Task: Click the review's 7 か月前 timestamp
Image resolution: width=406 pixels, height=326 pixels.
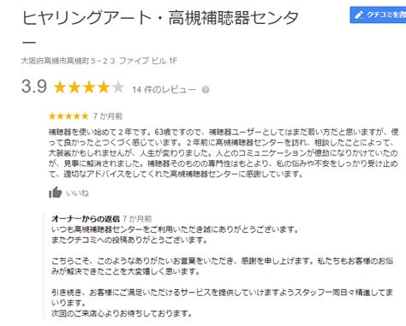Action: point(108,116)
